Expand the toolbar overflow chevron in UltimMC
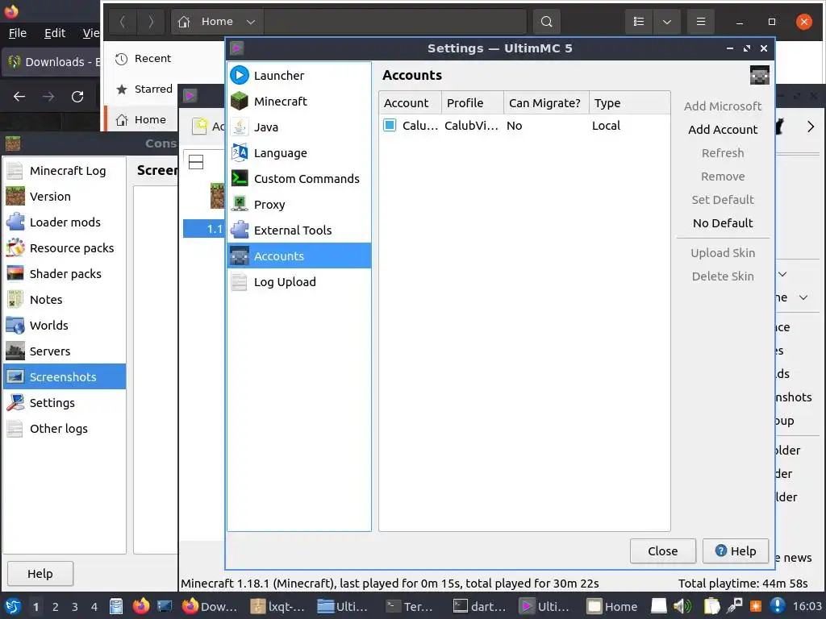This screenshot has width=826, height=619. [x=810, y=127]
